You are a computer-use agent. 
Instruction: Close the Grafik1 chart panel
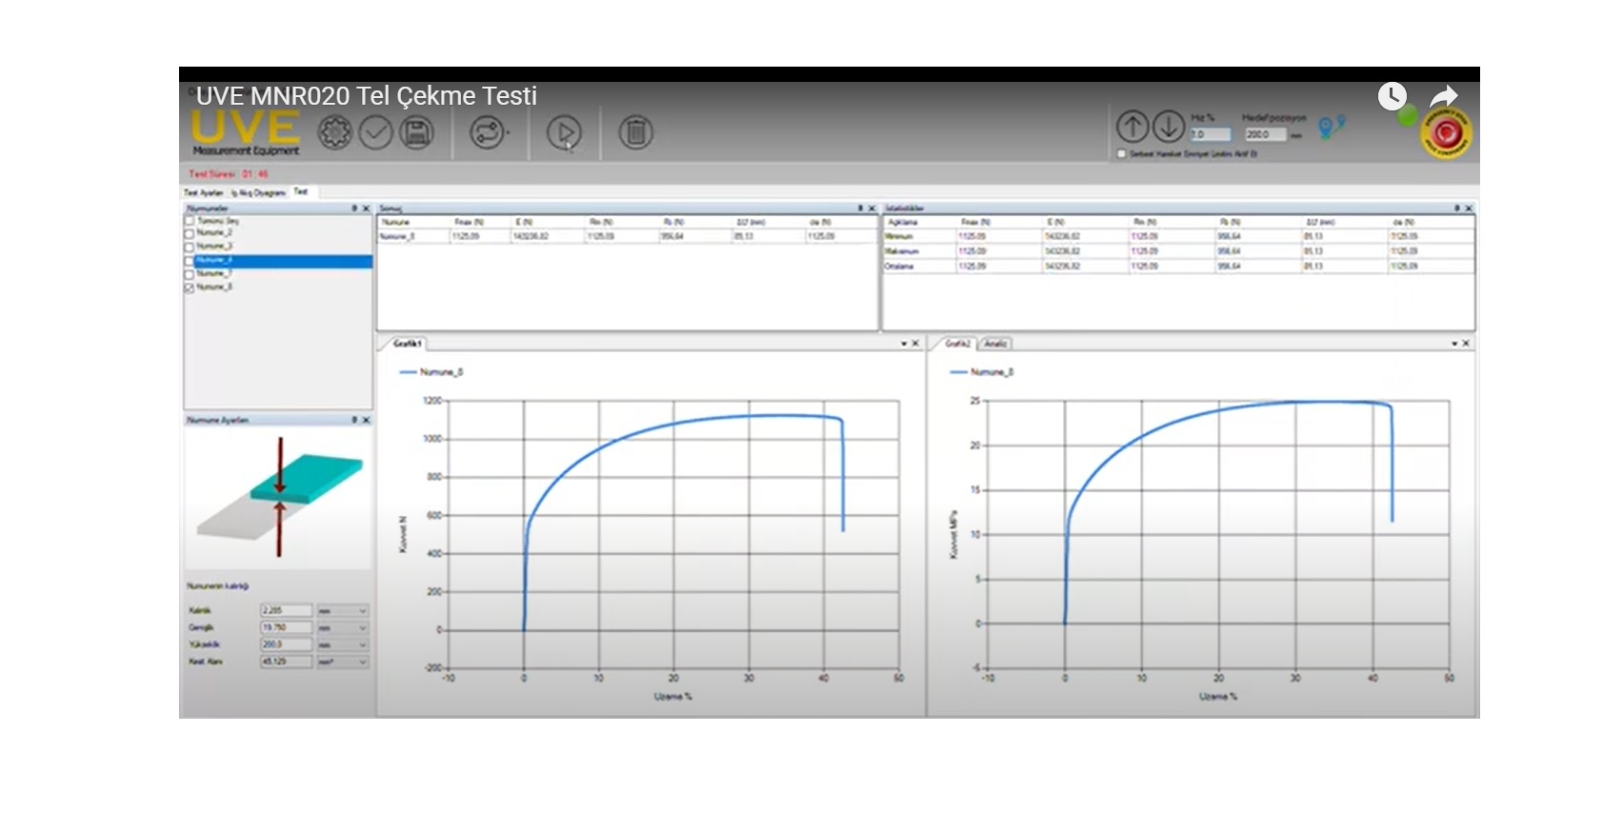pos(915,343)
